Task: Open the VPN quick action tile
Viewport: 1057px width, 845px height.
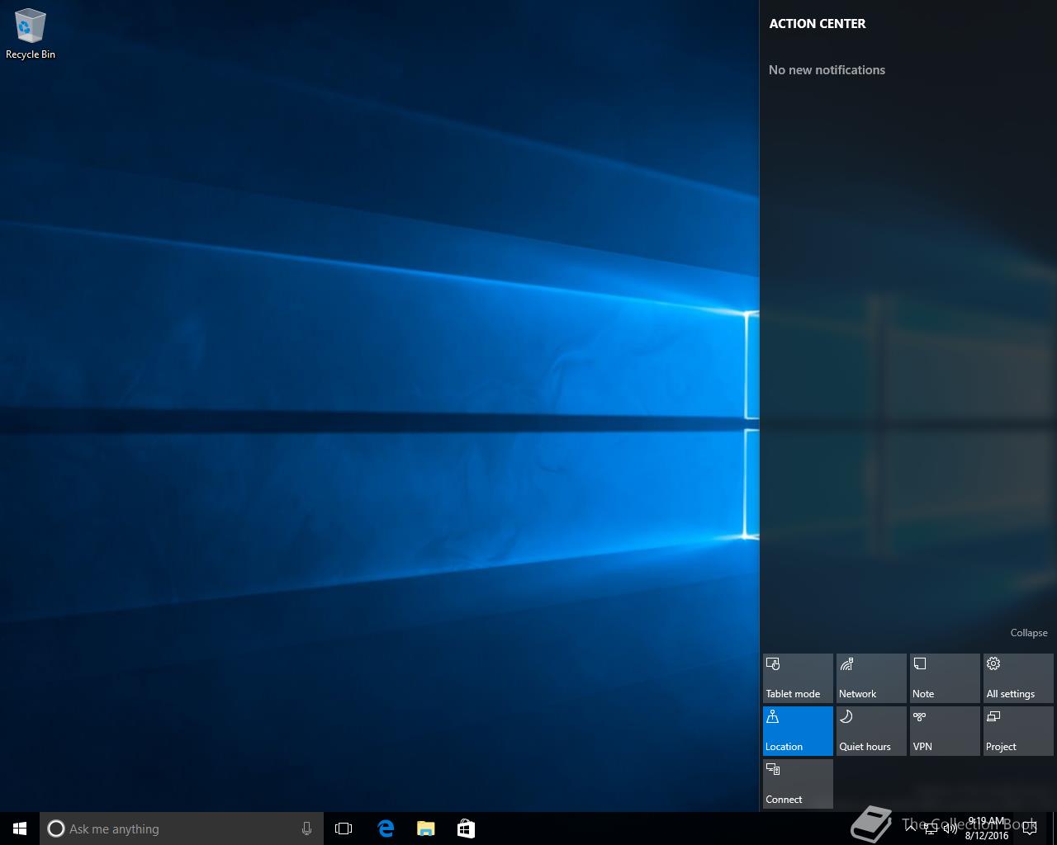Action: 945,731
